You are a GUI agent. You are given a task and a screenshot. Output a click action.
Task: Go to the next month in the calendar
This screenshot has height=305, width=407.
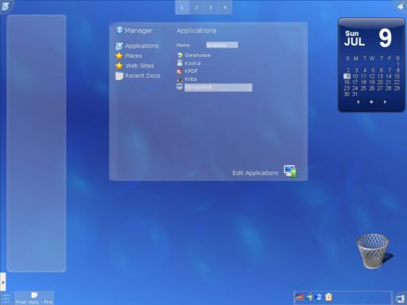(385, 102)
